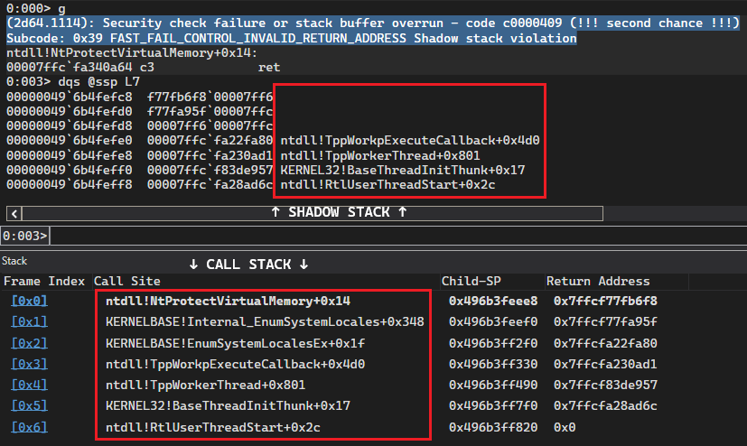The image size is (747, 446).
Task: Open frame index link [0x2]
Action: click(29, 343)
